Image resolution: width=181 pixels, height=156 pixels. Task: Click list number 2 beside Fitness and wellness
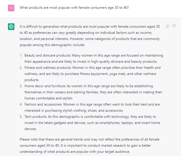21,68
